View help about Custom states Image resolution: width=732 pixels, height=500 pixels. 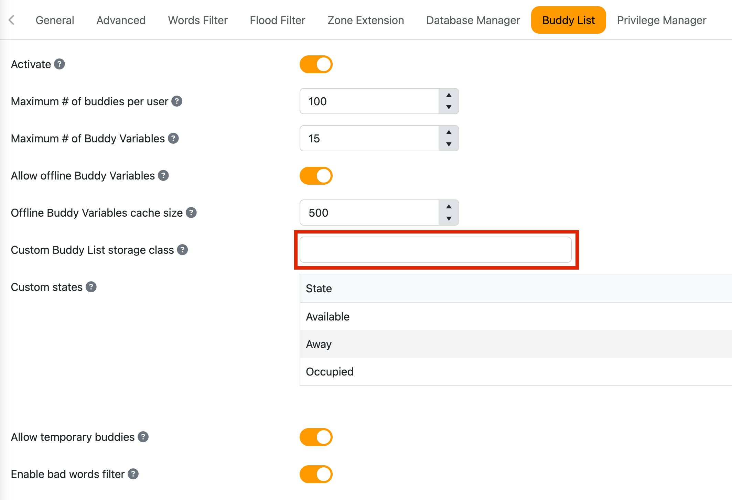point(91,287)
